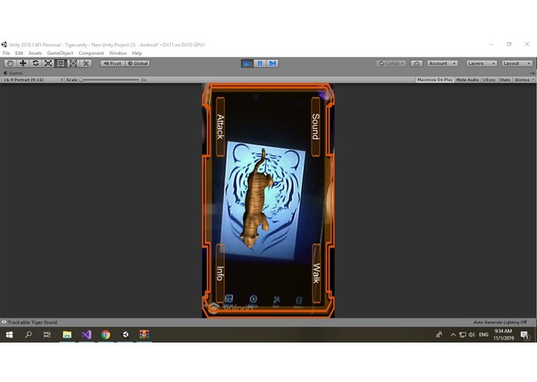The width and height of the screenshot is (537, 382).
Task: Select the Hand tool
Action: coord(10,63)
